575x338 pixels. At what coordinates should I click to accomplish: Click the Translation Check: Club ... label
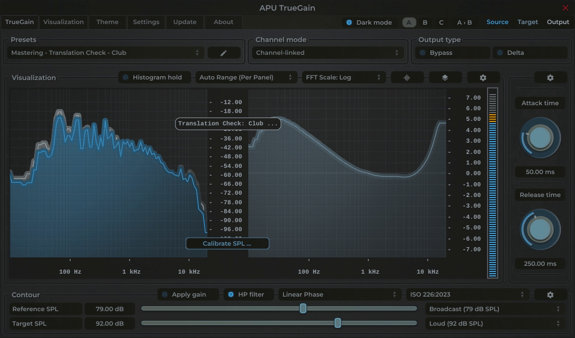coord(228,124)
